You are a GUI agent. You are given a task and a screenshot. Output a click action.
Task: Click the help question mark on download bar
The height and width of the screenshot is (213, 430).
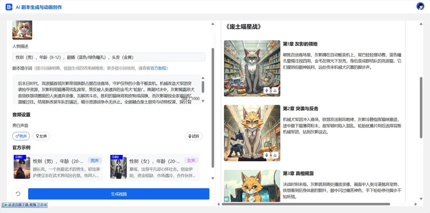[42, 204]
